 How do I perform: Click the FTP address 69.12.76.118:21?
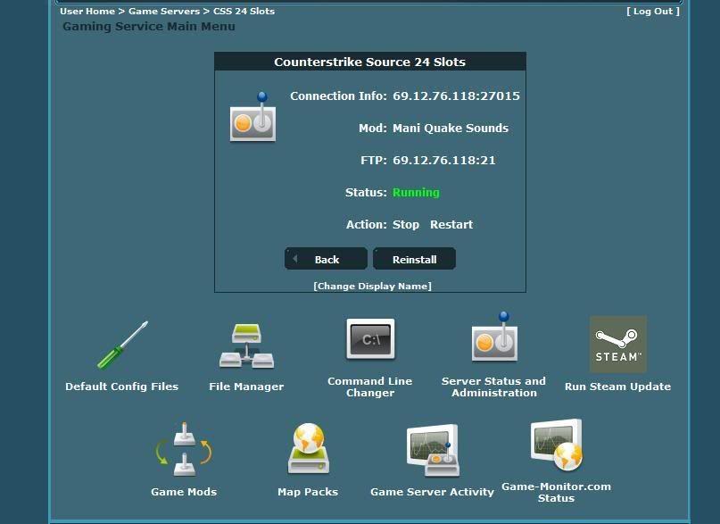coord(444,161)
